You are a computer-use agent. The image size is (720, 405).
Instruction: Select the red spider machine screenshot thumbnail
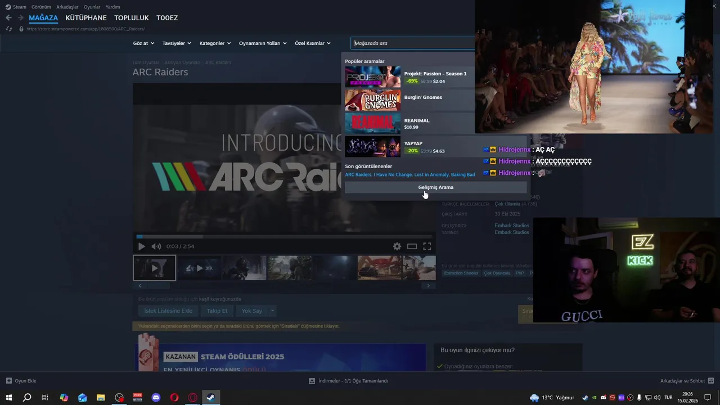pyautogui.click(x=380, y=268)
